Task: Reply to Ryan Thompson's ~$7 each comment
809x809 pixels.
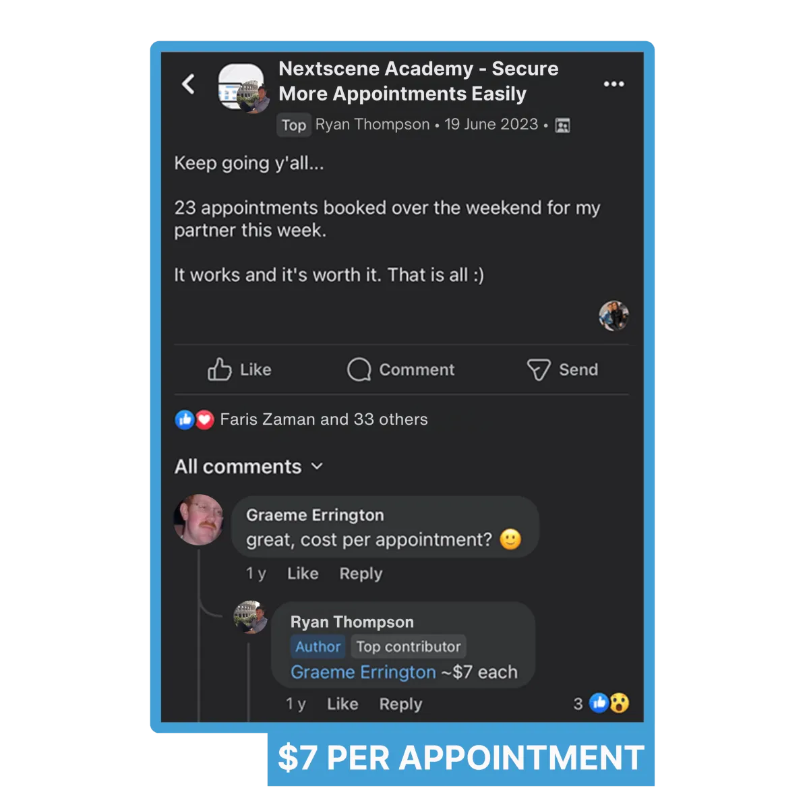Action: [x=400, y=704]
